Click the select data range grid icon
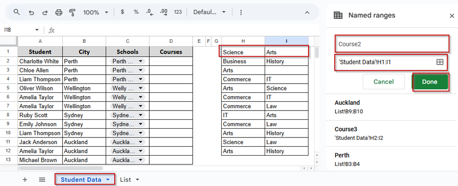The width and height of the screenshot is (458, 186). coord(440,62)
